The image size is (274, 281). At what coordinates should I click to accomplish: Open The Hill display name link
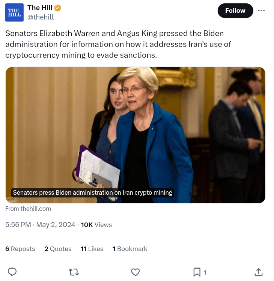(40, 8)
